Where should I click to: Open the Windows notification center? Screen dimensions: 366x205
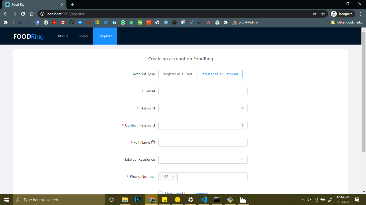pos(357,200)
